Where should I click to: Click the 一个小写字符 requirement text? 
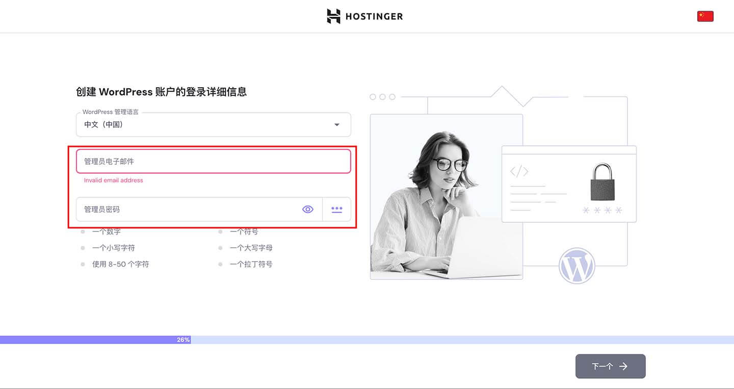113,248
